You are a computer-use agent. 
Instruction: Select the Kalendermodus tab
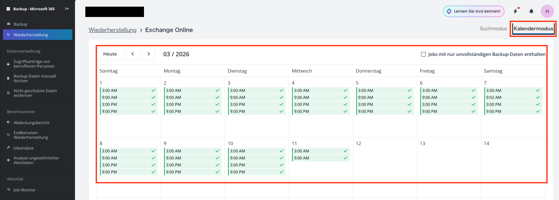(533, 29)
